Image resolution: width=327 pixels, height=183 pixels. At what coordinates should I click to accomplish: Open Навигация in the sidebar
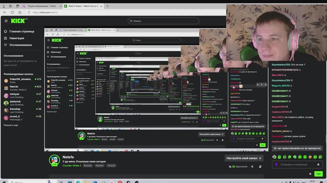(14, 38)
